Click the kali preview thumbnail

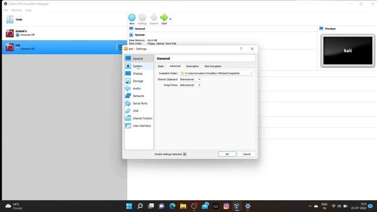click(348, 51)
